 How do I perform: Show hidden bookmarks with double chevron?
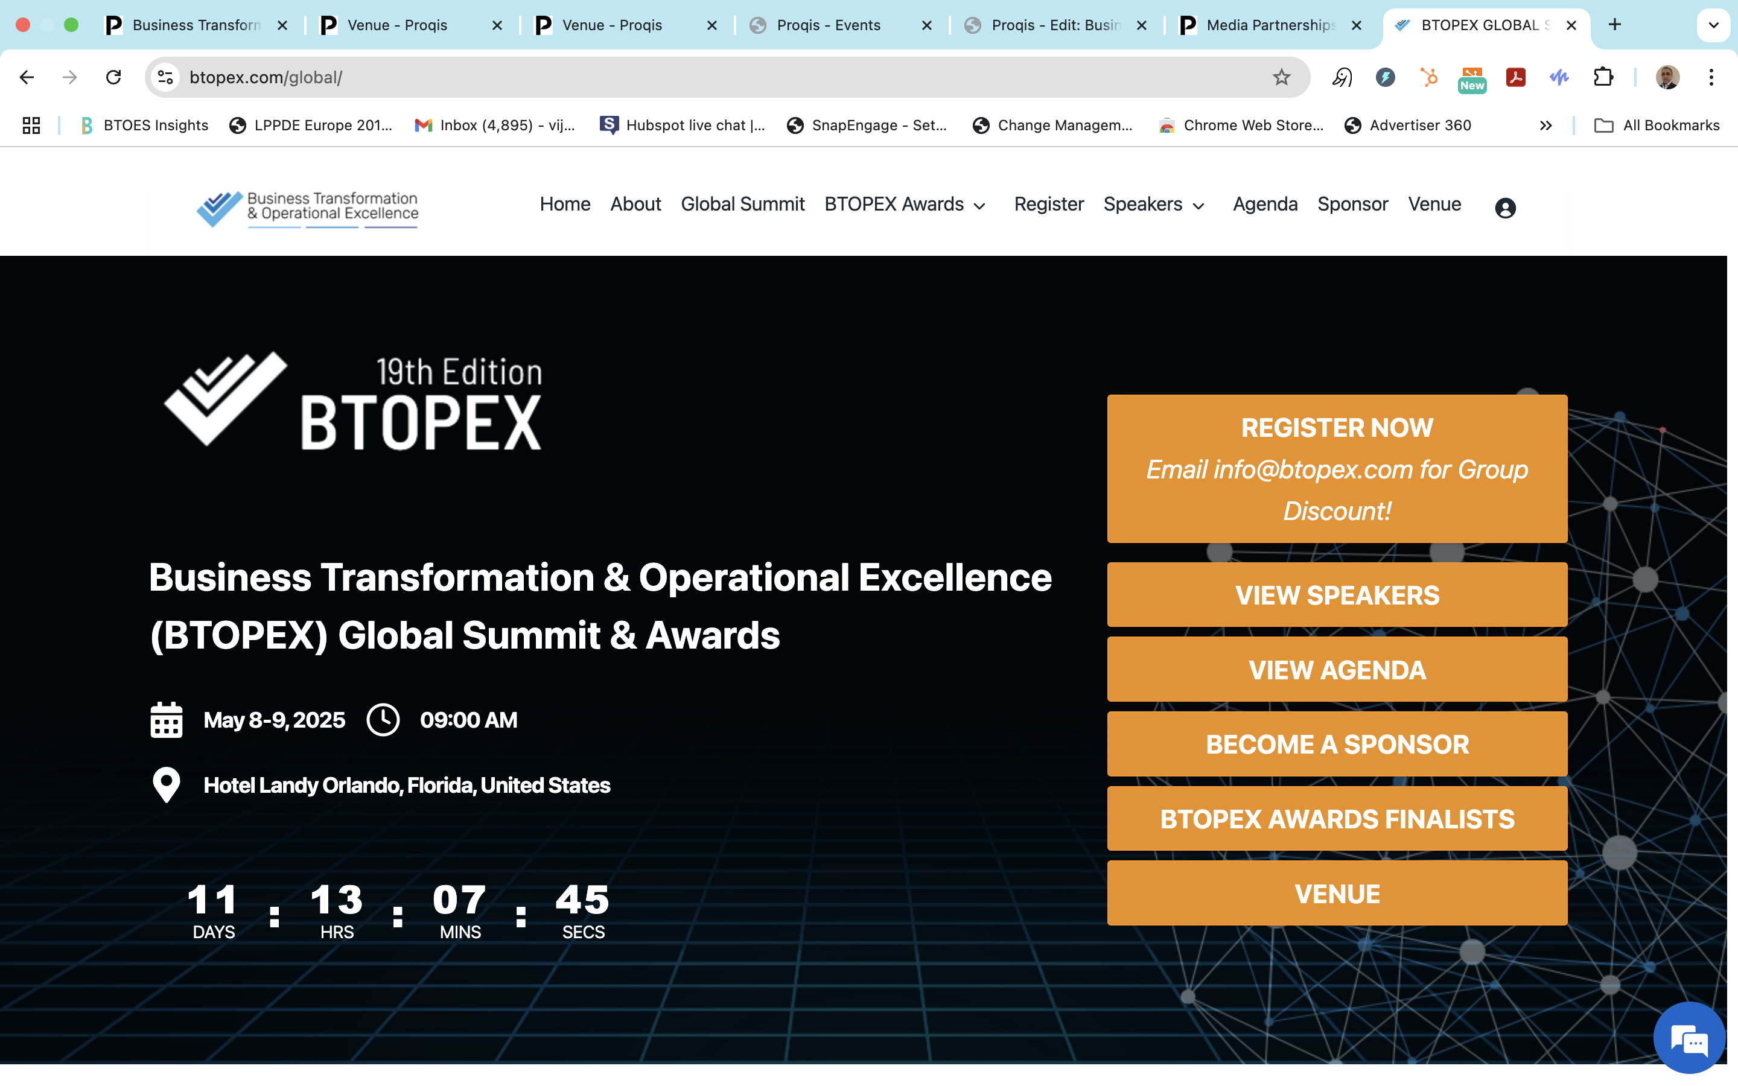1545,125
